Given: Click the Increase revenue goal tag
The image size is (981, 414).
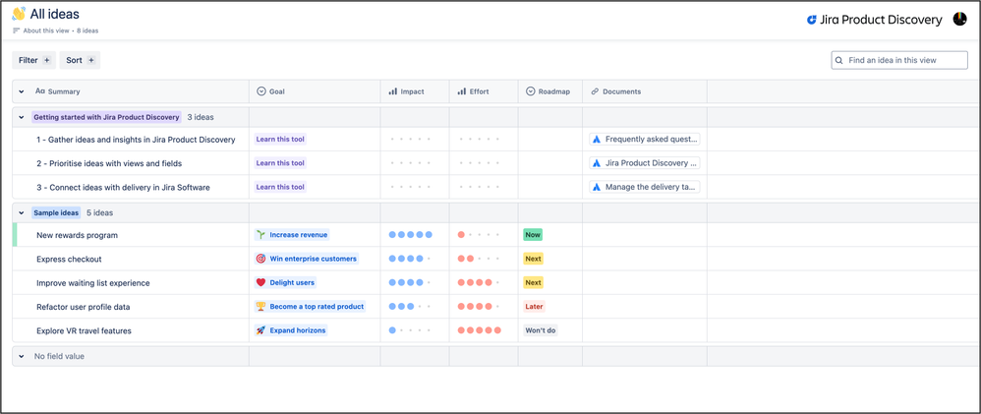Looking at the screenshot, I should tap(292, 235).
